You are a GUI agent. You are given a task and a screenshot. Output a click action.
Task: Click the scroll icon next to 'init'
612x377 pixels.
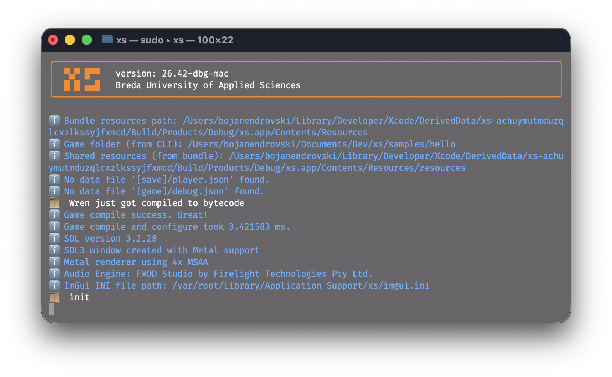(x=55, y=297)
